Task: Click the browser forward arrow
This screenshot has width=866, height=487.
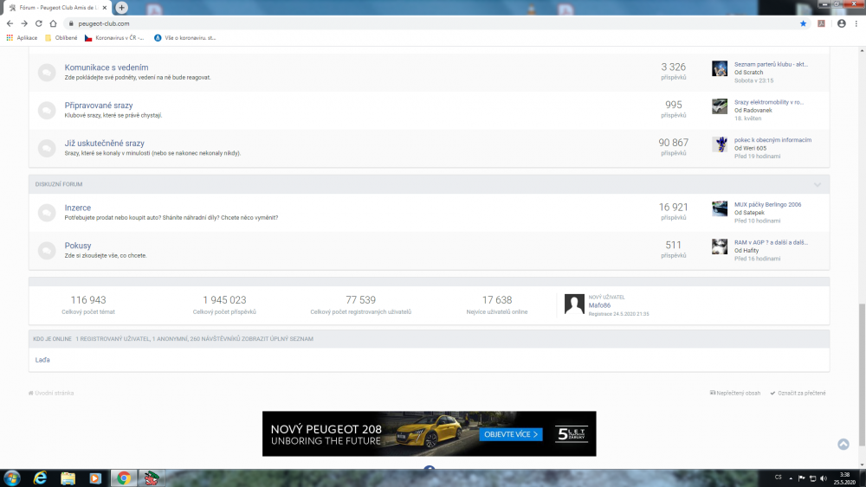Action: tap(24, 23)
